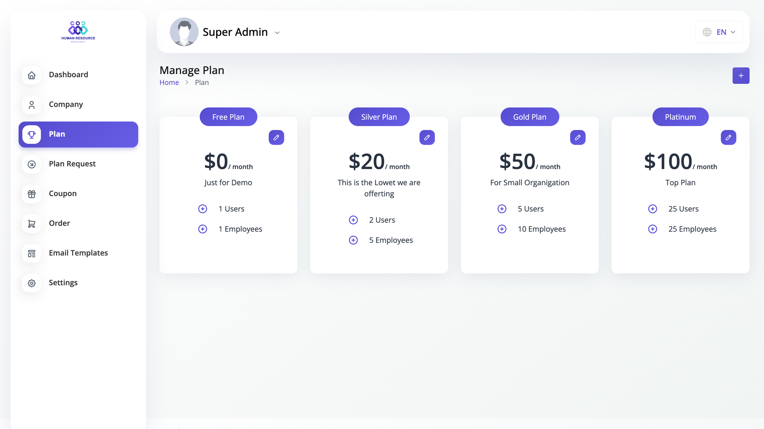764x429 pixels.
Task: Select the active Plan sidebar item
Action: tap(78, 134)
